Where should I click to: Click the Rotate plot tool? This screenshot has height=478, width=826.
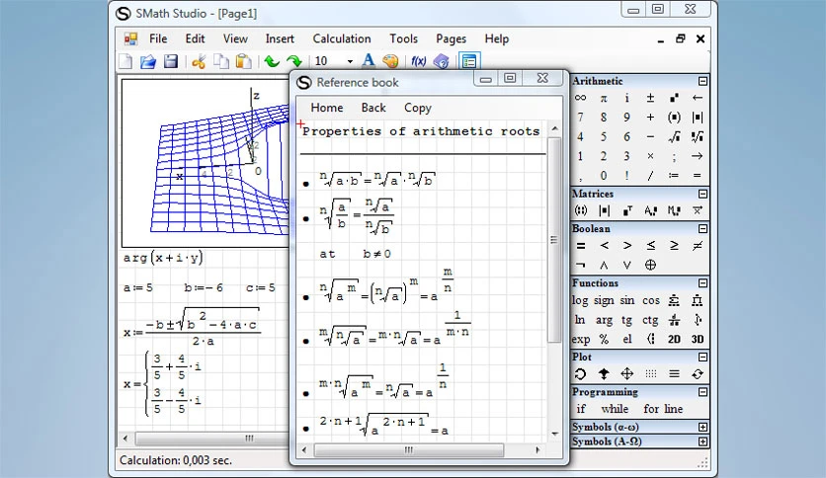click(x=580, y=373)
